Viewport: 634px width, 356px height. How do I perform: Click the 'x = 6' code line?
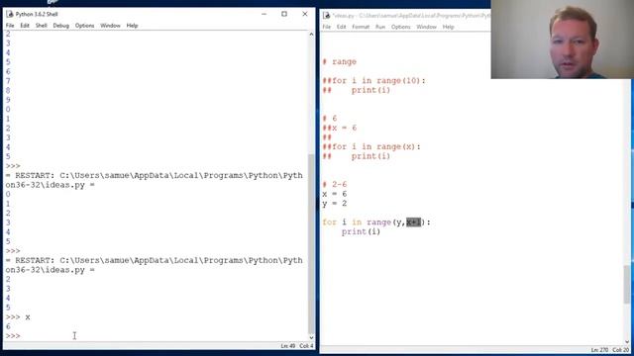point(335,194)
